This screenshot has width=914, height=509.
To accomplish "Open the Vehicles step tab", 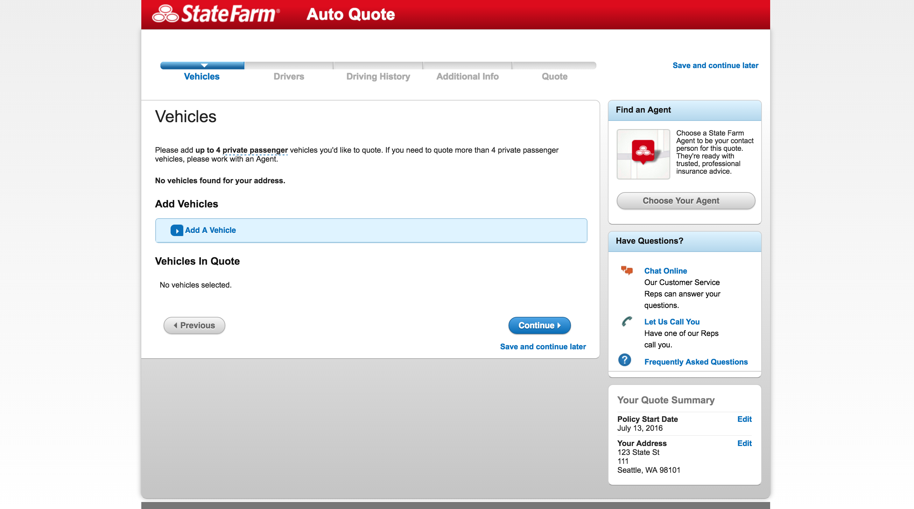I will click(x=201, y=76).
